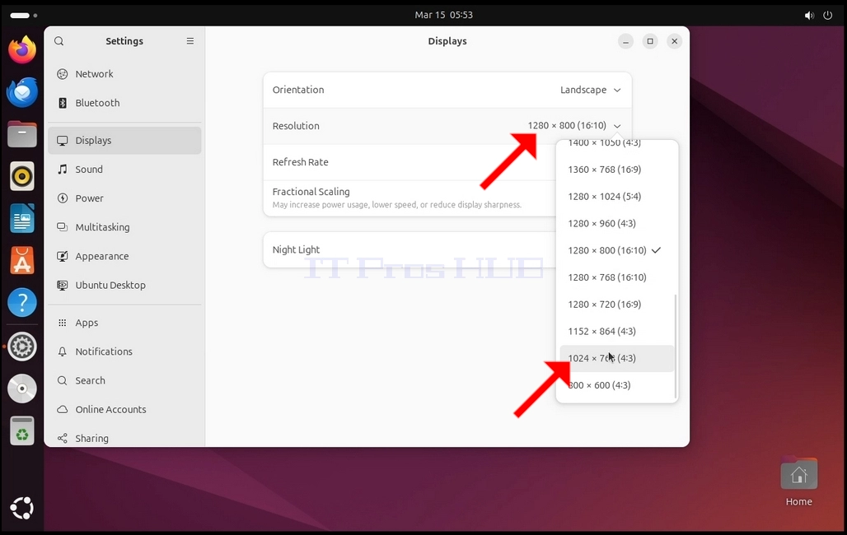
Task: Click the volume icon in top bar
Action: [809, 15]
